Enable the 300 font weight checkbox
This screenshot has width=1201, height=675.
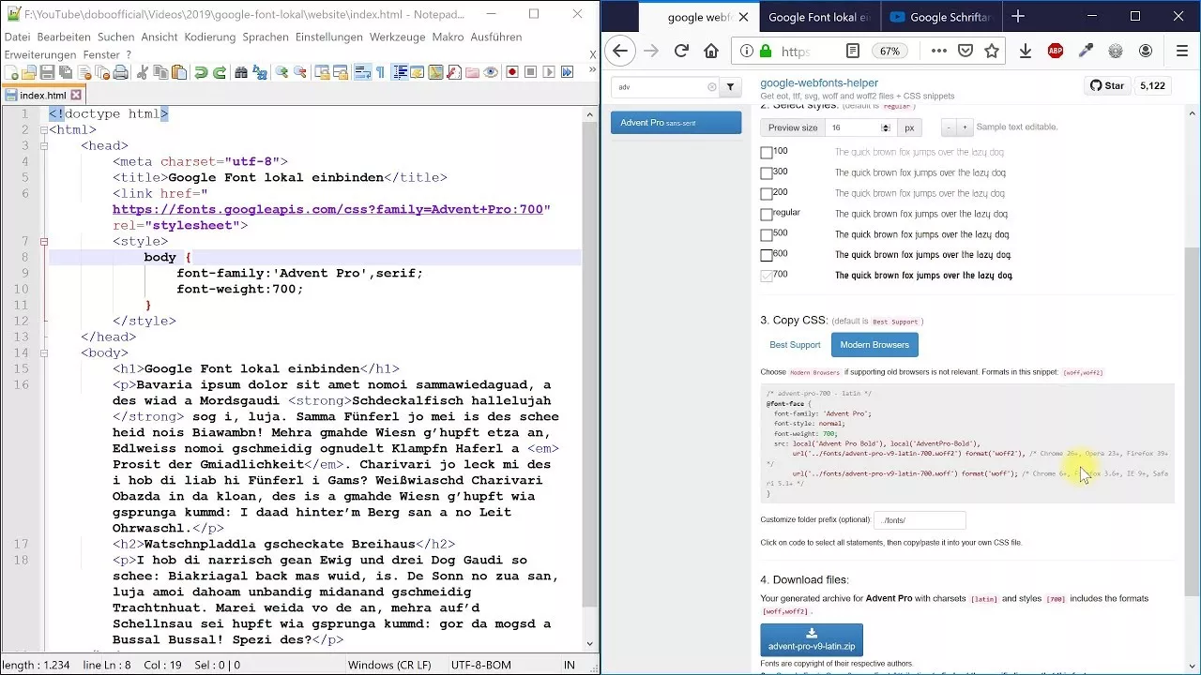(x=767, y=172)
